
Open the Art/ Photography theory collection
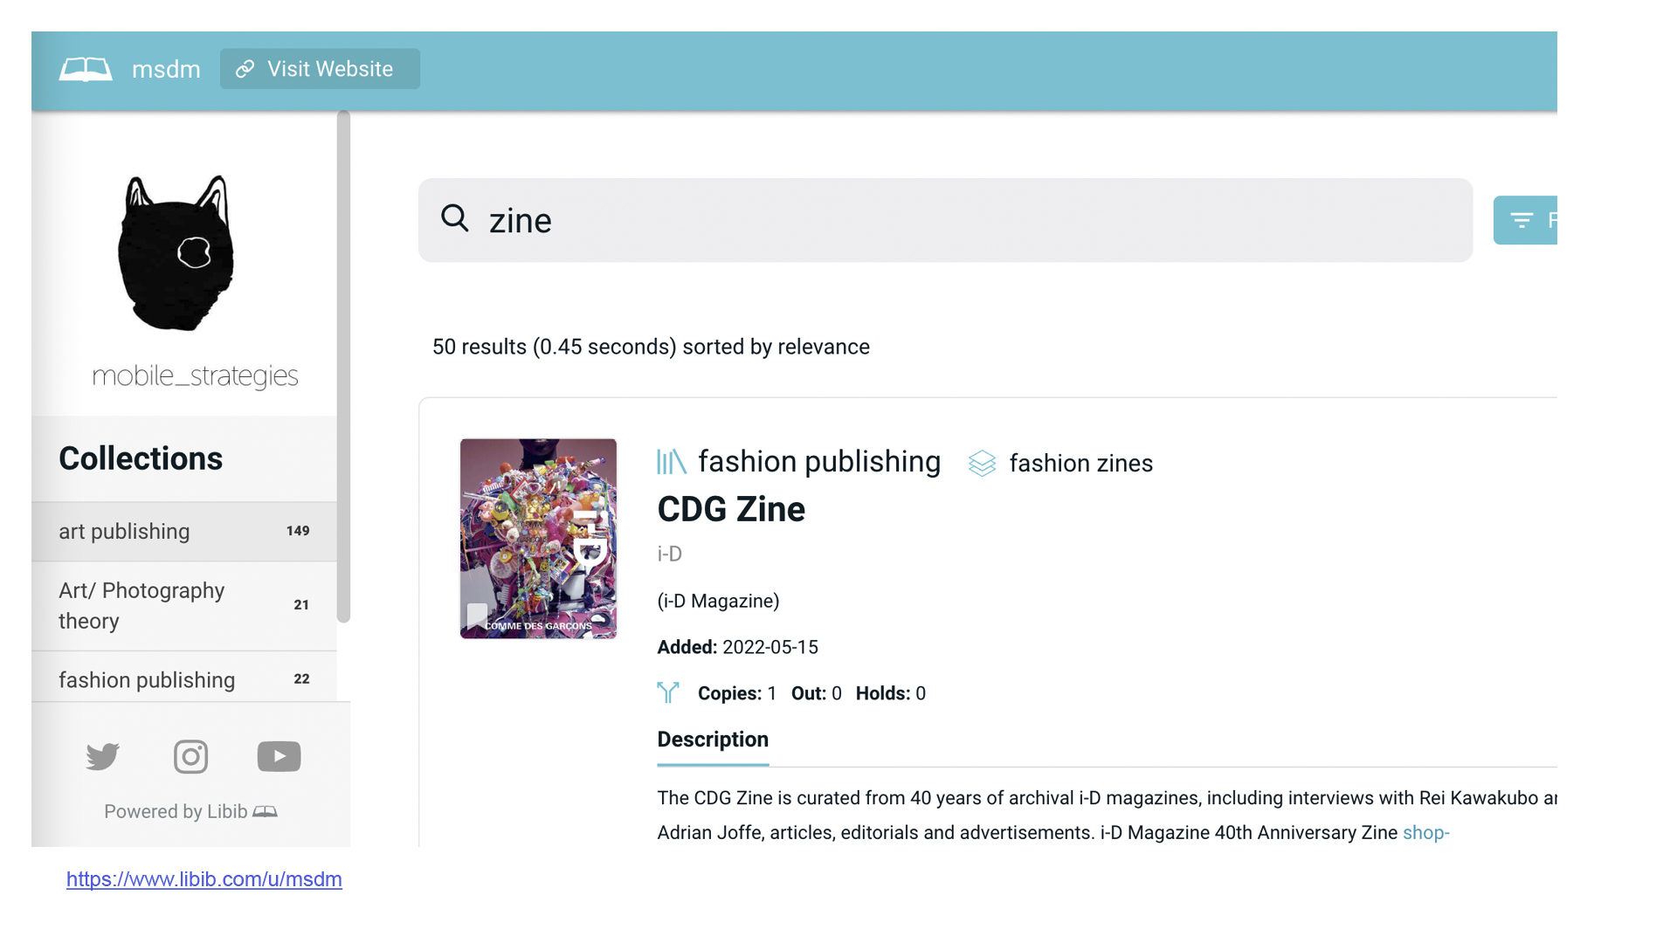point(184,605)
